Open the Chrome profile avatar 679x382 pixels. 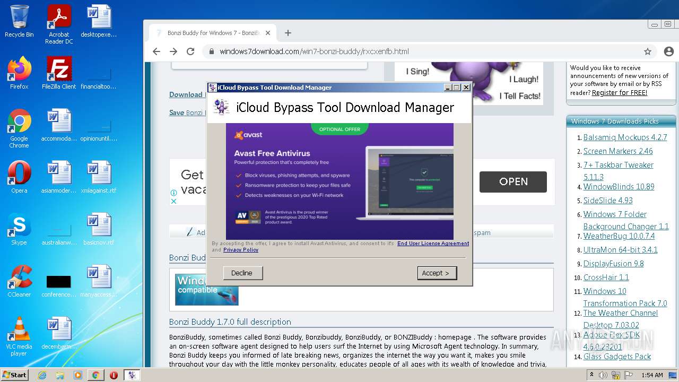tap(668, 51)
